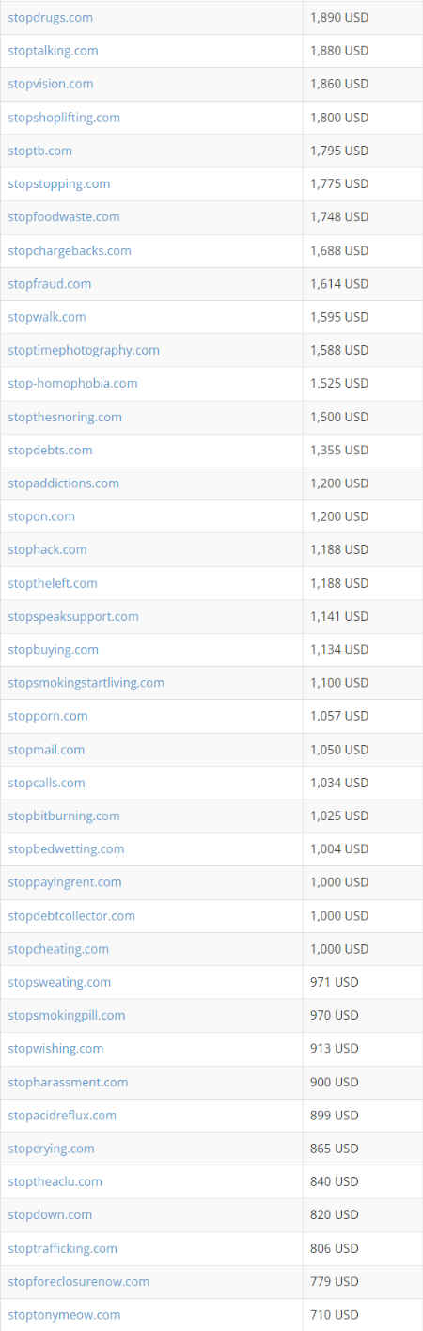The image size is (423, 1331).
Task: Open stop-homophobia.com domain page
Action: [x=72, y=383]
